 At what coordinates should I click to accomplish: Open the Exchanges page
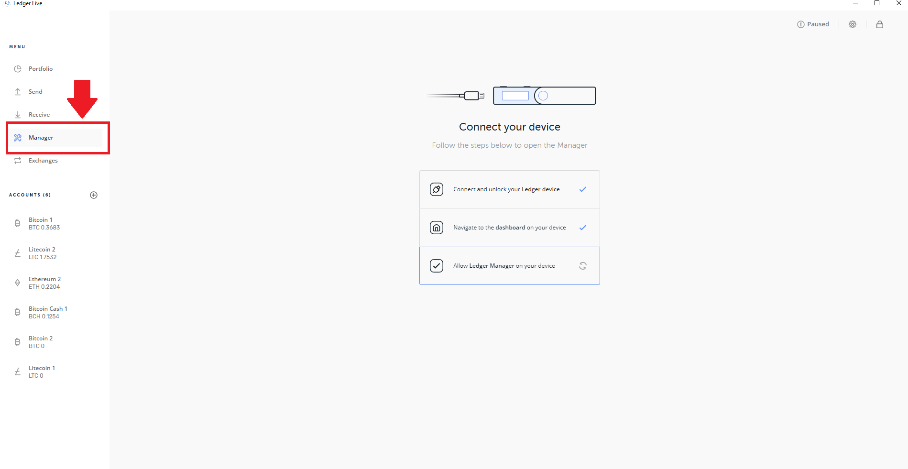tap(55, 161)
